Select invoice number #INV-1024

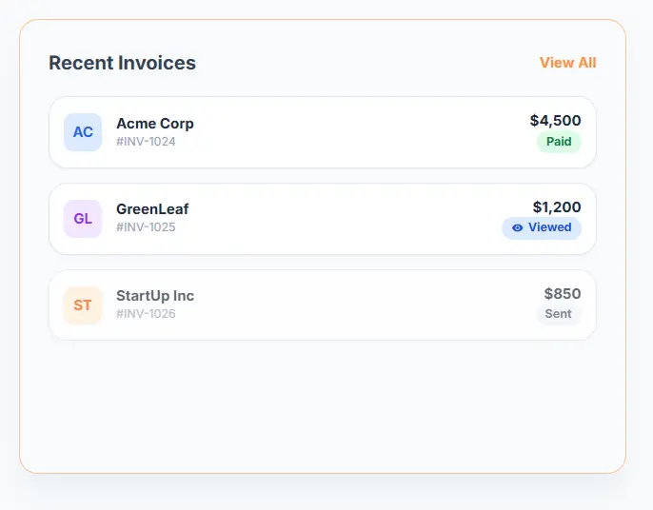[146, 142]
